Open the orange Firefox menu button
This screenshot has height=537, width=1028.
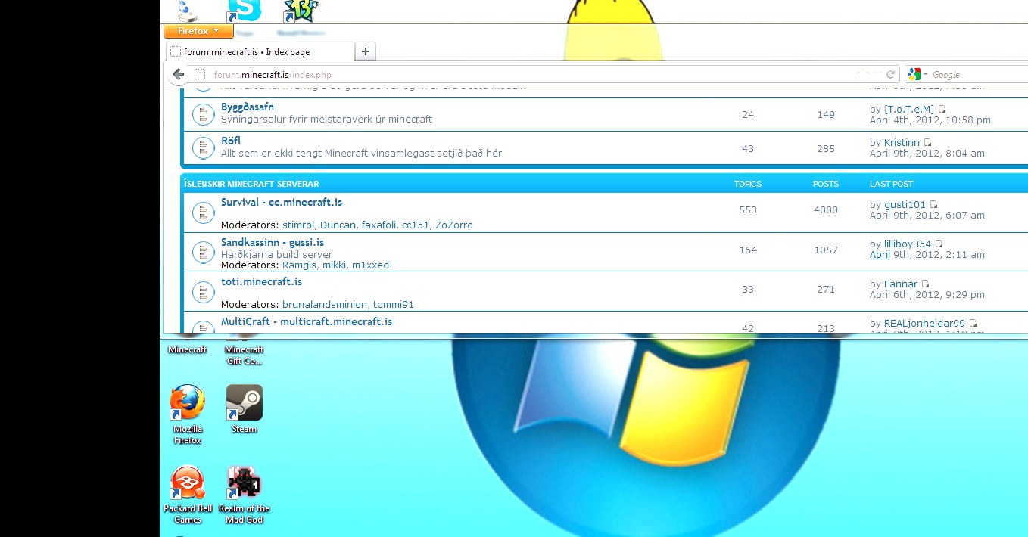(198, 31)
